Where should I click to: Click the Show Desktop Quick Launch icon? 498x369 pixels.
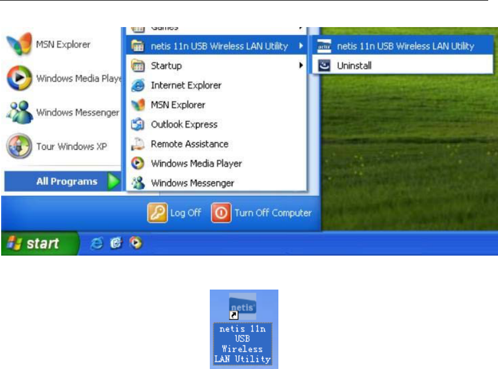point(116,244)
